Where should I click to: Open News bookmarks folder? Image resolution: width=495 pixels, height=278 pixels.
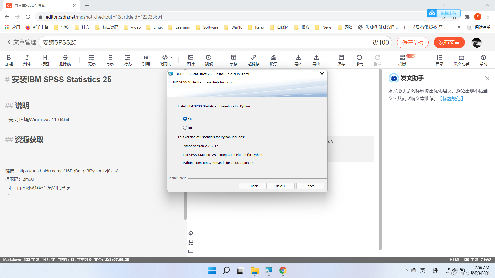(x=324, y=27)
